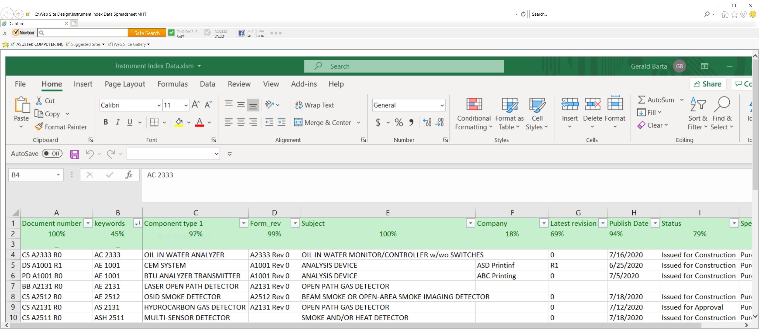Open the Formulas ribbon tab
The width and height of the screenshot is (759, 329).
coord(172,84)
